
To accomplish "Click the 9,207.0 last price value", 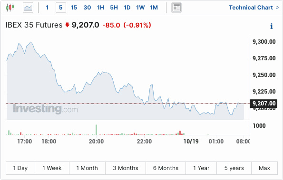I will pos(85,25).
